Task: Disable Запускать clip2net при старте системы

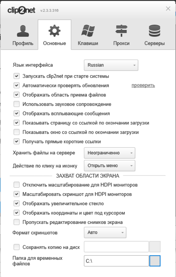Action: point(17,76)
